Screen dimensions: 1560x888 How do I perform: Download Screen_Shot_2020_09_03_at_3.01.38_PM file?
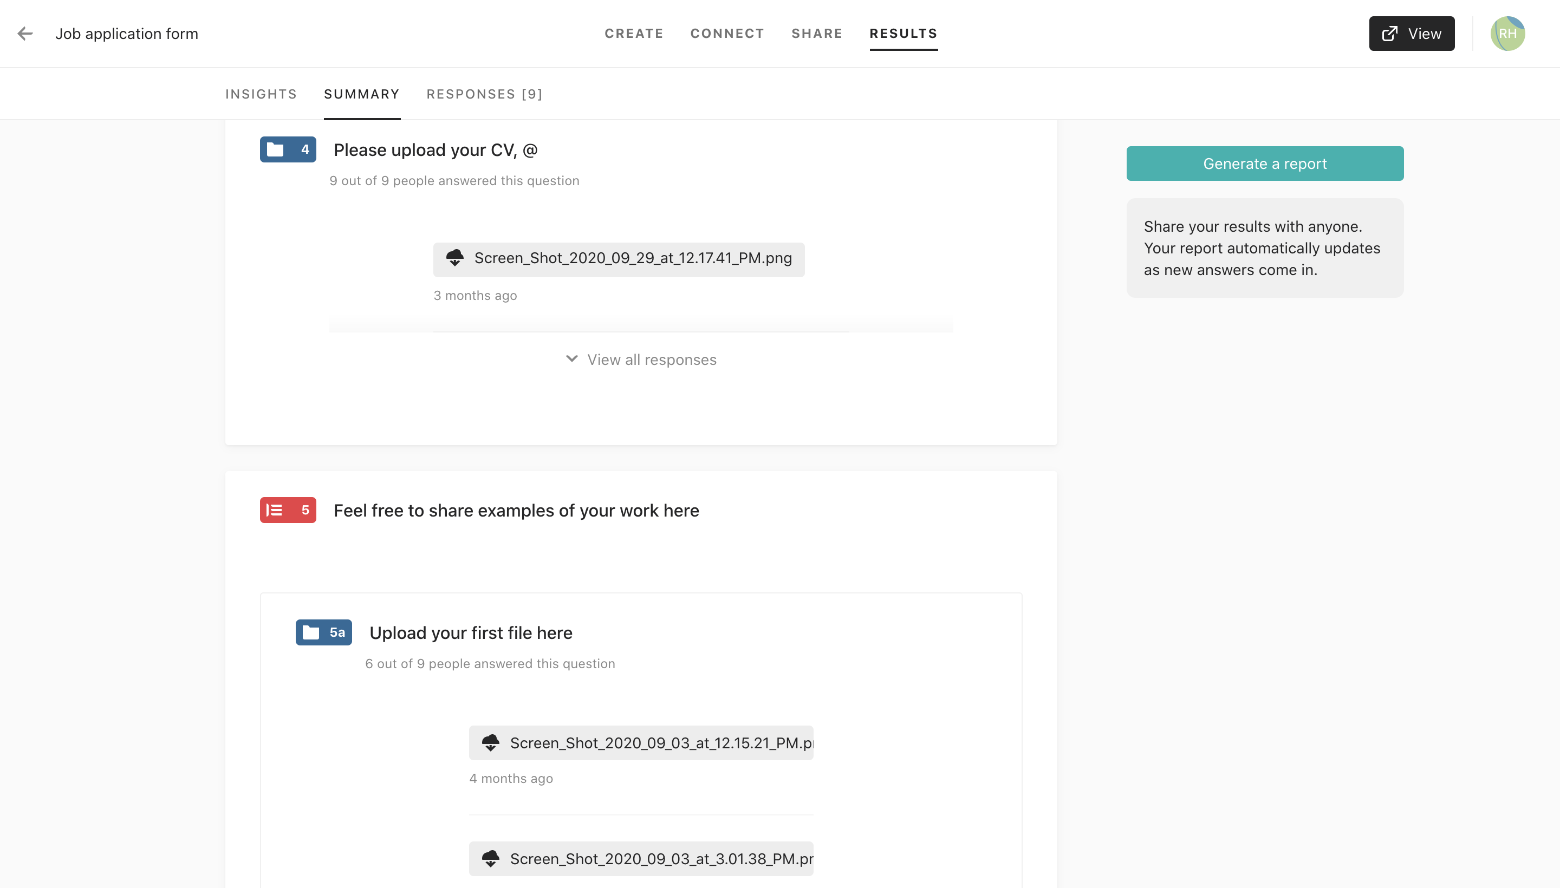[641, 859]
